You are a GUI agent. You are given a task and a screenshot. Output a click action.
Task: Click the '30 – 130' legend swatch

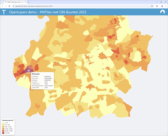pos(3,125)
